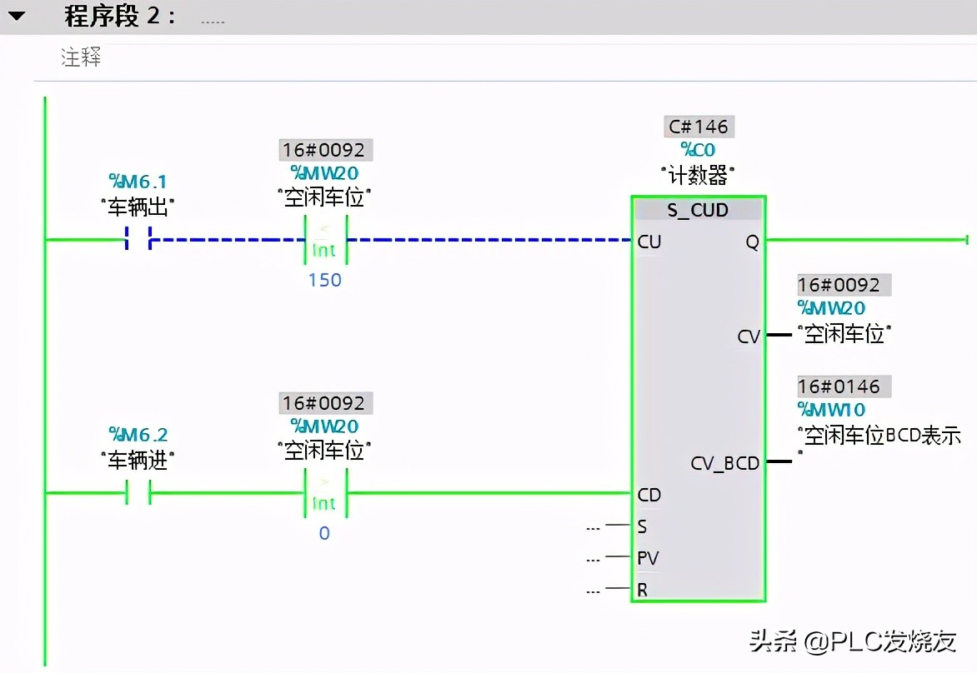Select the greater-than Int comparator block

[x=324, y=493]
